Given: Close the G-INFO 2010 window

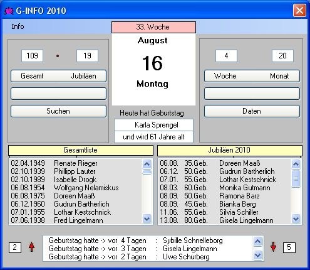Looking at the screenshot, I should (x=299, y=10).
